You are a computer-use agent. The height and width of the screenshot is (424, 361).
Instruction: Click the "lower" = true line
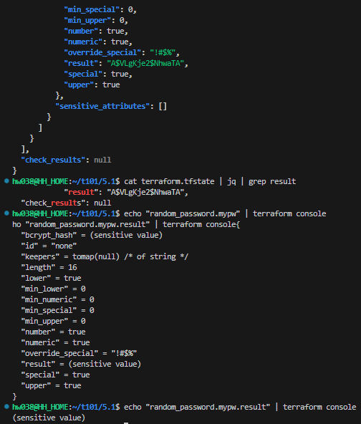pyautogui.click(x=51, y=278)
